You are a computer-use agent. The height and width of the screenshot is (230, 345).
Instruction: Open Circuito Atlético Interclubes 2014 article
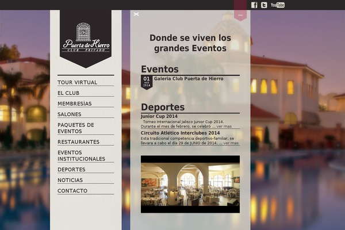coord(180,133)
